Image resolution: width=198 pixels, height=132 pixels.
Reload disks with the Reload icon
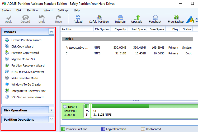pyautogui.click(x=78, y=18)
